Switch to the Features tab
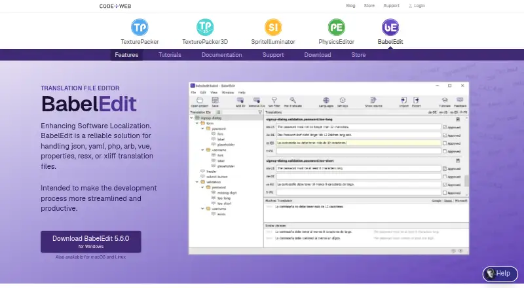Image resolution: width=524 pixels, height=288 pixels. pos(126,55)
